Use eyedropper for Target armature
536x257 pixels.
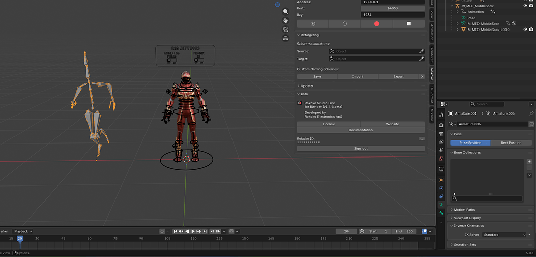coord(422,59)
